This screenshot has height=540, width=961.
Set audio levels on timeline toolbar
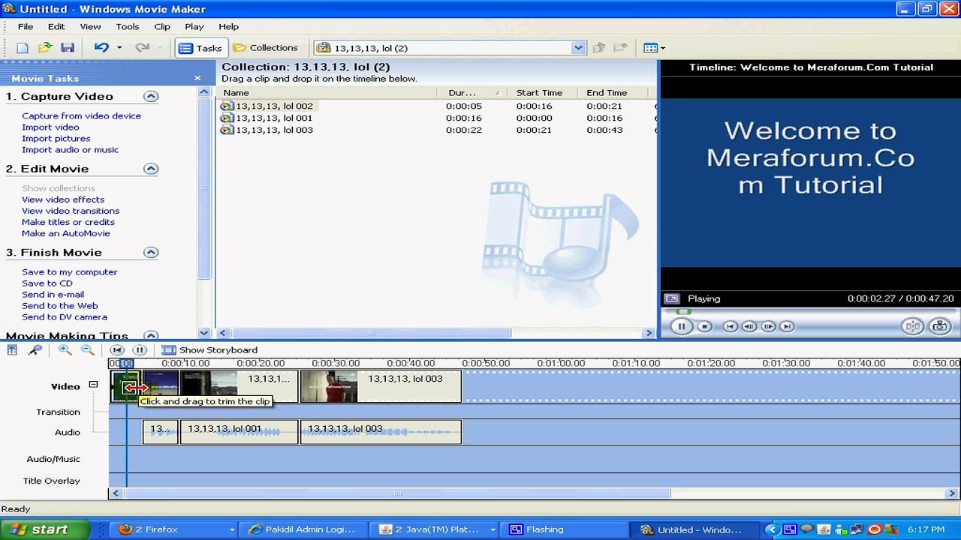pyautogui.click(x=13, y=350)
